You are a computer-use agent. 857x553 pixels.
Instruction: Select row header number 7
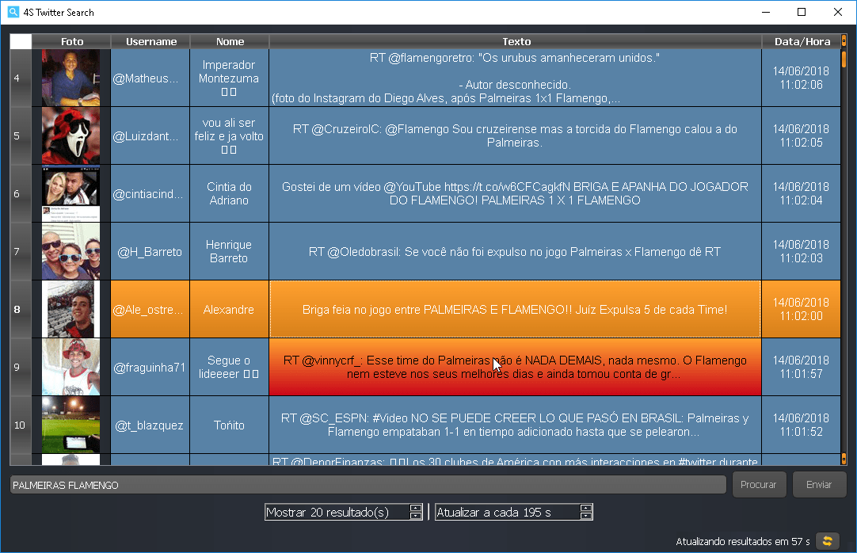[x=21, y=251]
